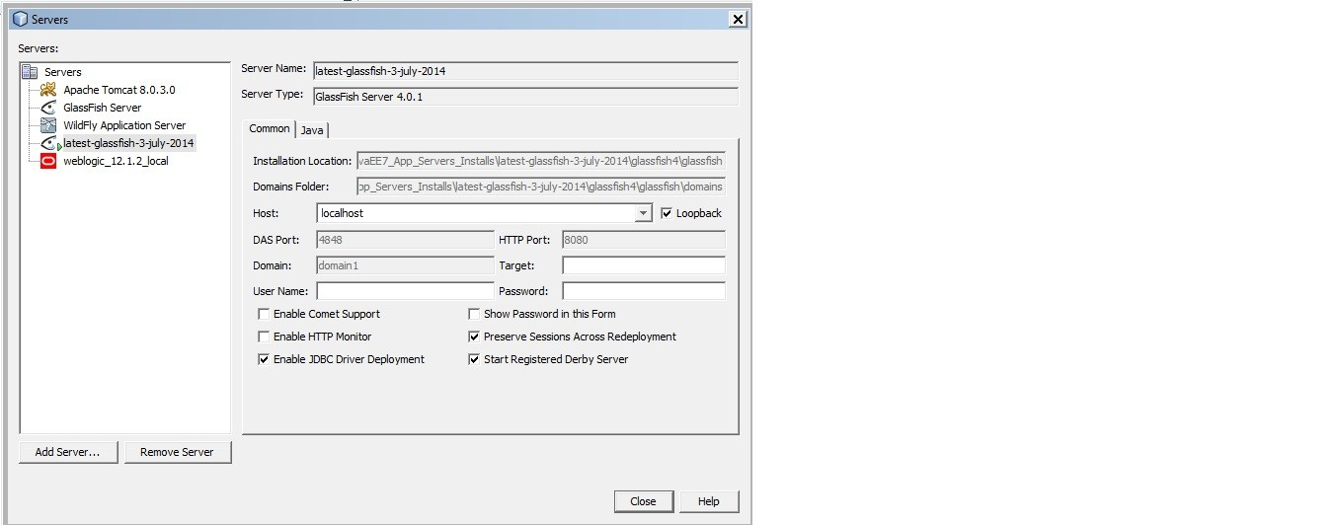Click the DAS Port 4848 field

pyautogui.click(x=405, y=240)
